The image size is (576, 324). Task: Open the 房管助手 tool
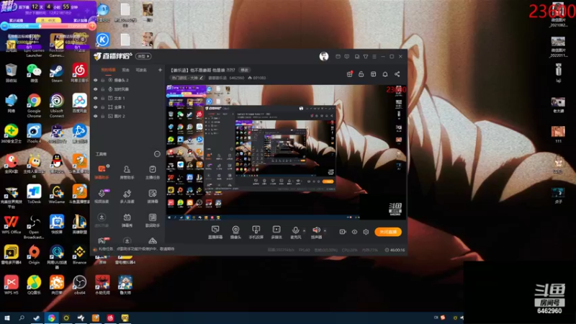pos(127,171)
